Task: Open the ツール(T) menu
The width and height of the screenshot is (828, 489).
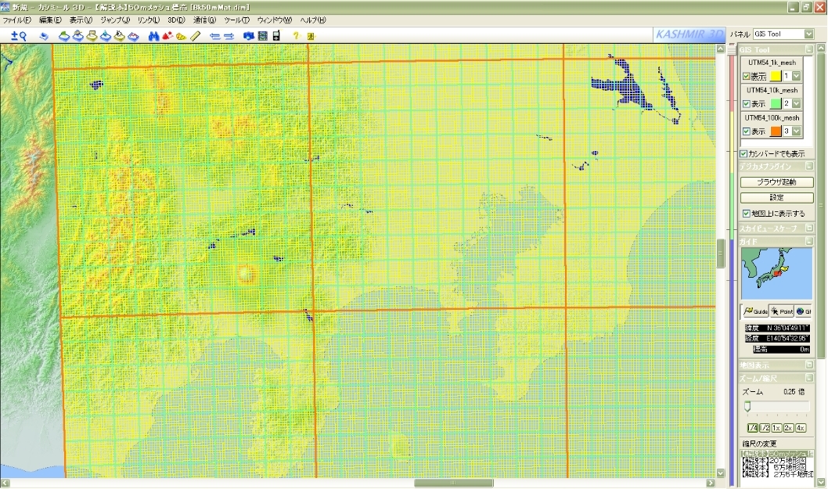Action: 235,20
